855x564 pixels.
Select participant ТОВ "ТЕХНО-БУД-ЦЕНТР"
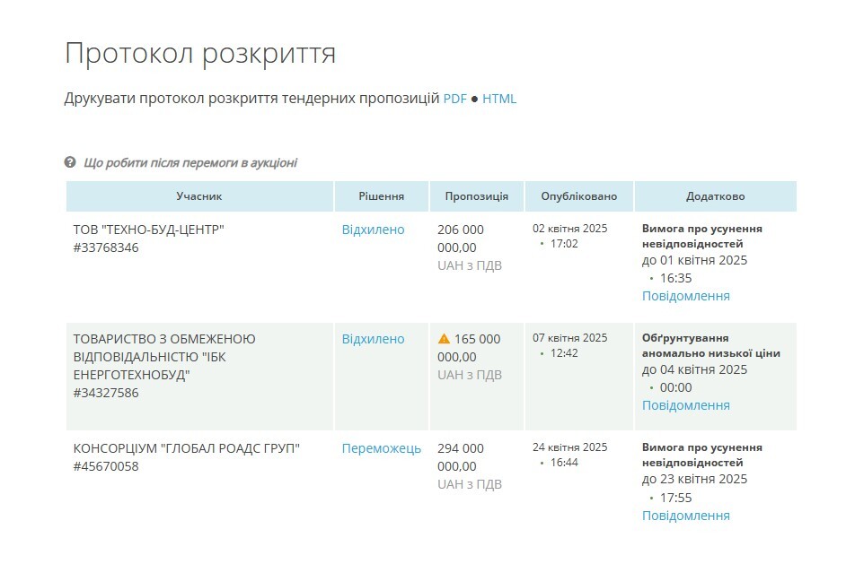149,230
